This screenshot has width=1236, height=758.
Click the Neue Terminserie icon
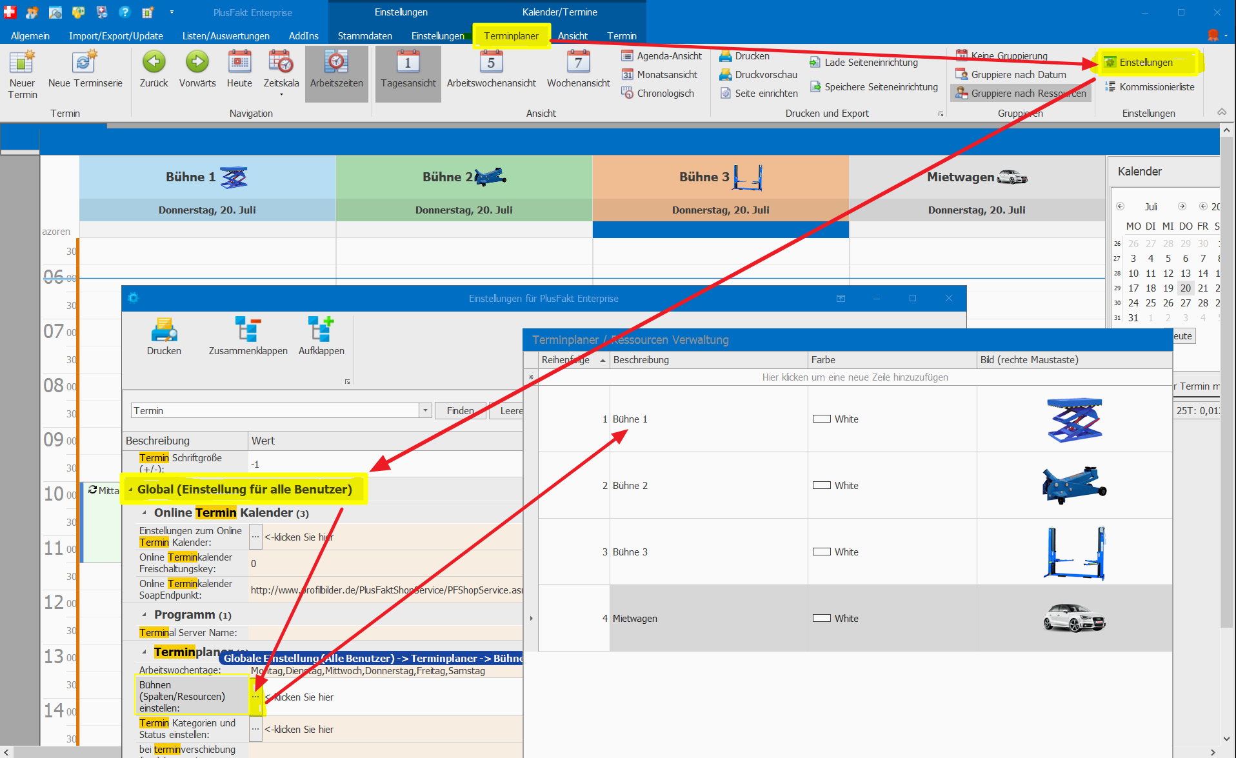(85, 70)
